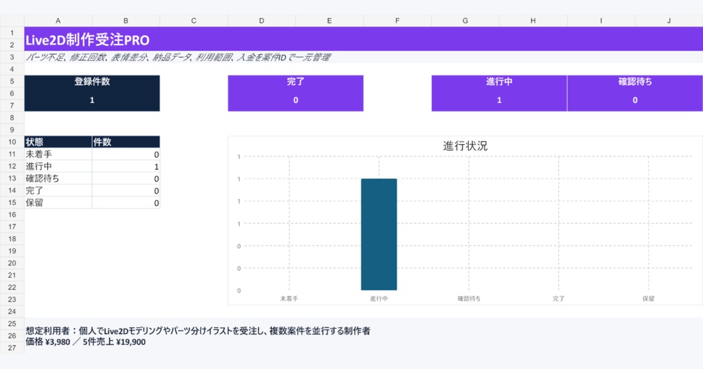The height and width of the screenshot is (369, 703).
Task: Select column C header
Action: [x=194, y=21]
